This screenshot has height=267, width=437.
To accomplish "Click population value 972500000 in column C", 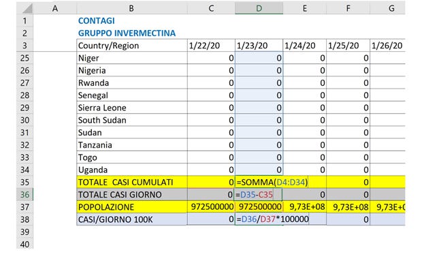I will [211, 207].
